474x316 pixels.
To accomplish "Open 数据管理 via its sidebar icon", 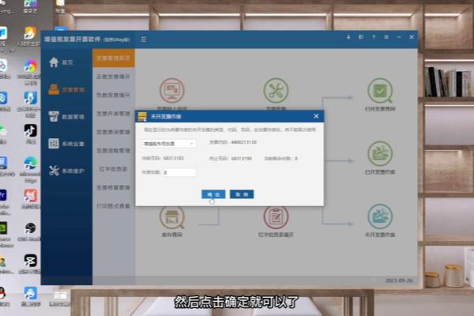I will pos(54,116).
